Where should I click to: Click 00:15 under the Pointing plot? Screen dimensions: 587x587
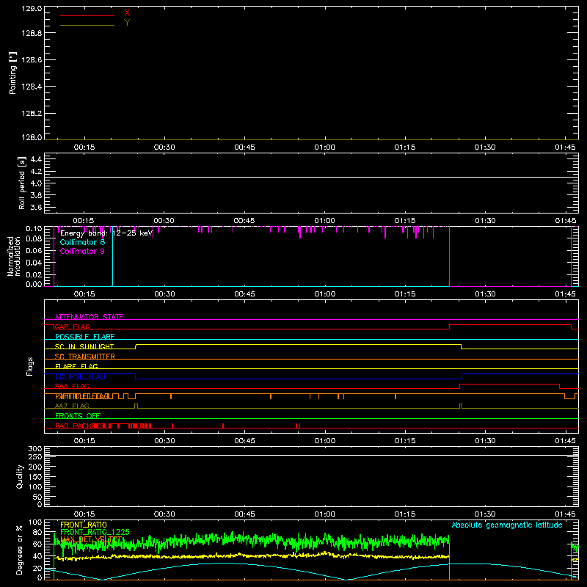click(x=84, y=147)
